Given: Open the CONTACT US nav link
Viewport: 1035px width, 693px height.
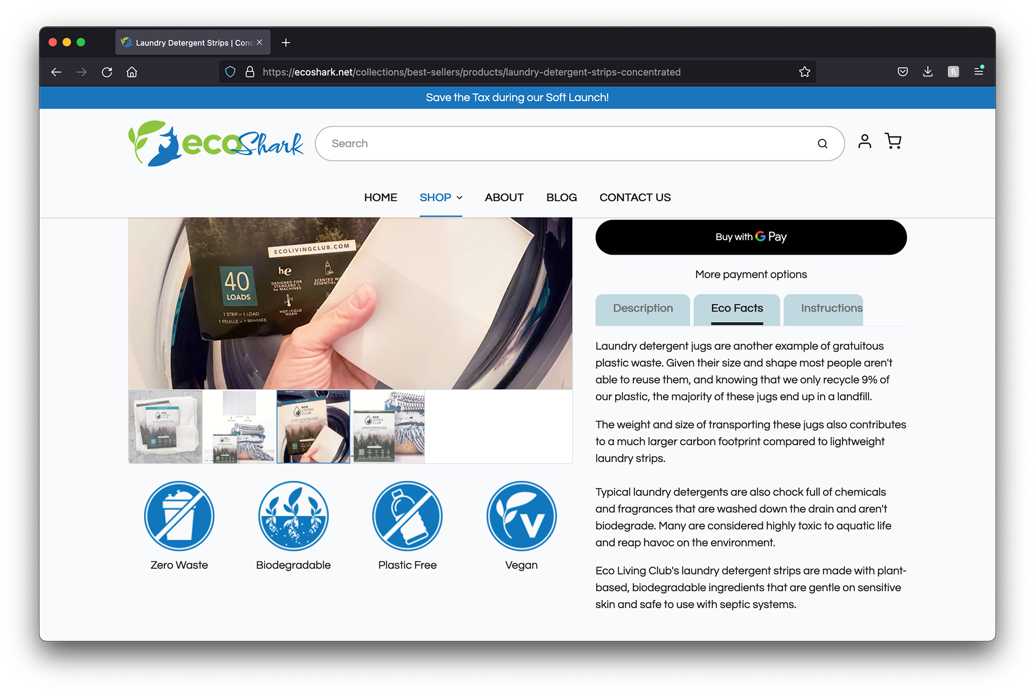Looking at the screenshot, I should pyautogui.click(x=635, y=198).
